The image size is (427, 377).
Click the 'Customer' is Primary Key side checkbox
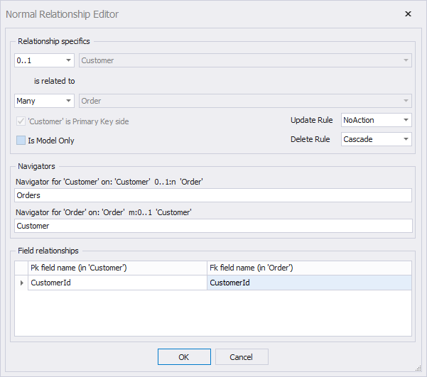[x=21, y=121]
